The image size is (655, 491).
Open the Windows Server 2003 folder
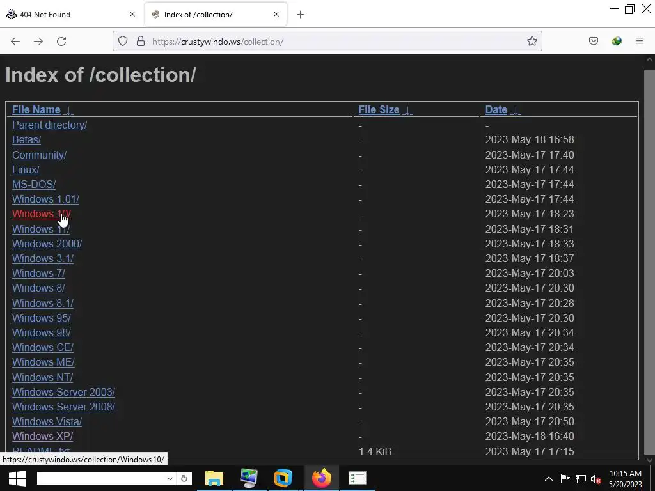pyautogui.click(x=63, y=392)
